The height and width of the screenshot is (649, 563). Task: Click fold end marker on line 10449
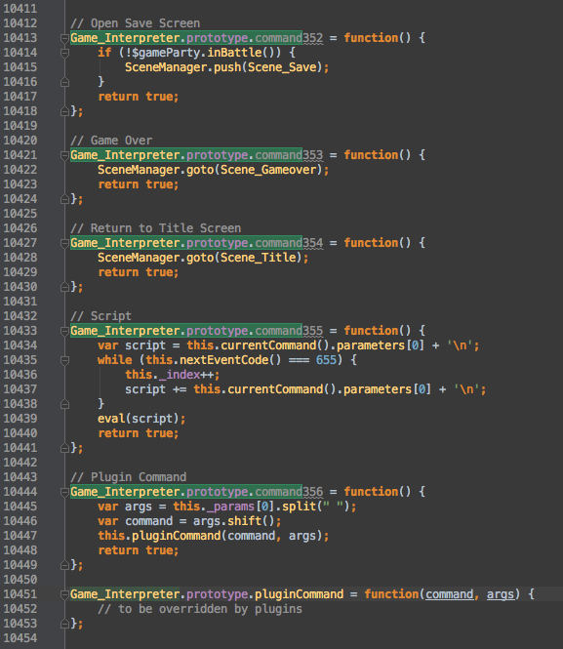click(64, 565)
